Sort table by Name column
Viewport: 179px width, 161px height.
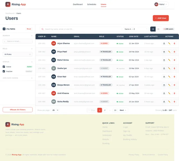point(55,36)
